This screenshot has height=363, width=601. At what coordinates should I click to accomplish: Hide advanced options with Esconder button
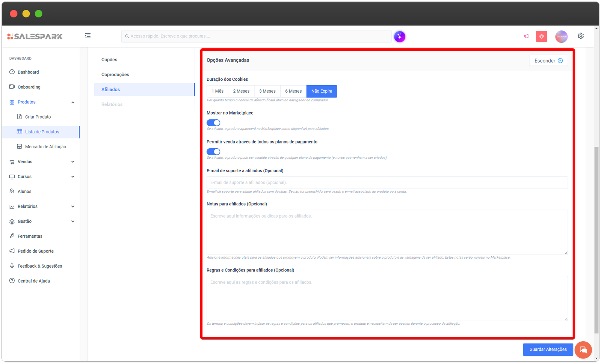(x=548, y=61)
